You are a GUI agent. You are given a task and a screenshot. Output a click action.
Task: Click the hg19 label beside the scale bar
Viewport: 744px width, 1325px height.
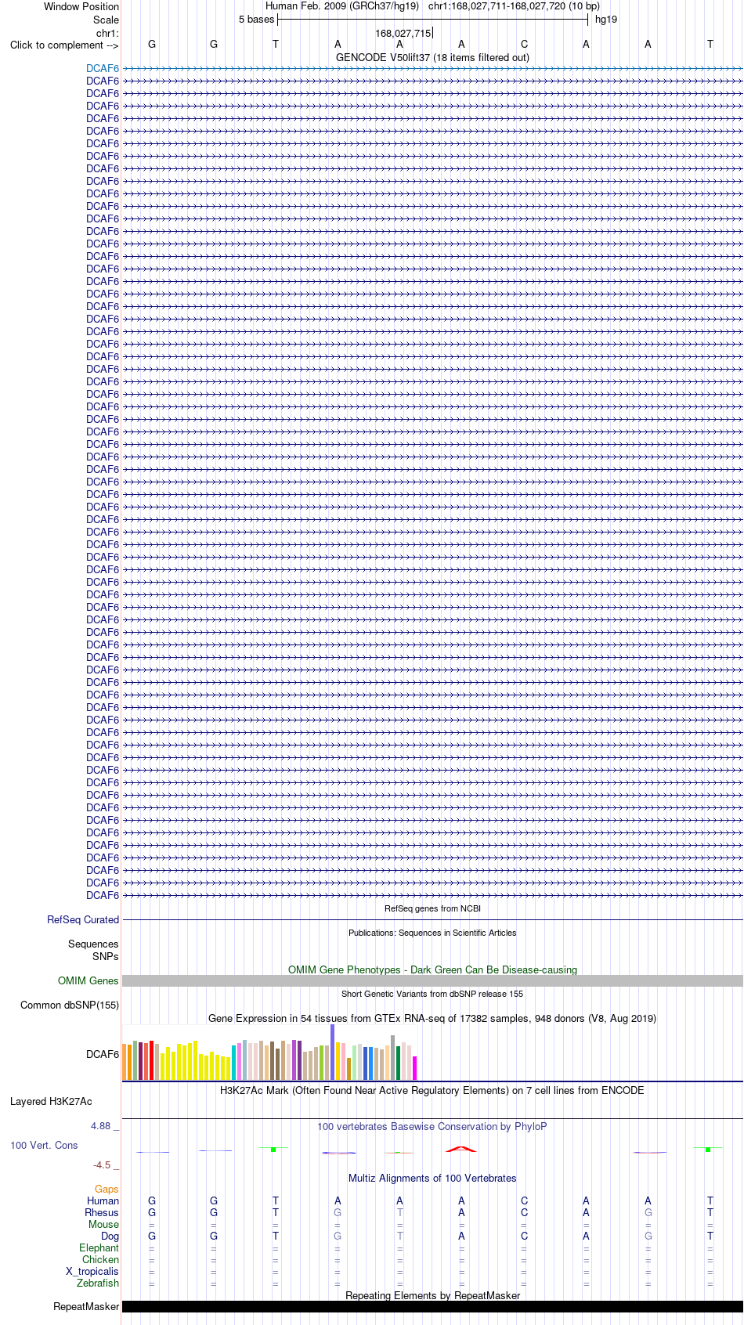(x=606, y=20)
